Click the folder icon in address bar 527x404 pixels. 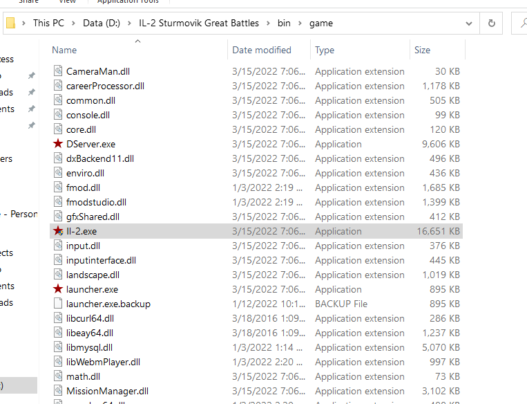pos(10,23)
